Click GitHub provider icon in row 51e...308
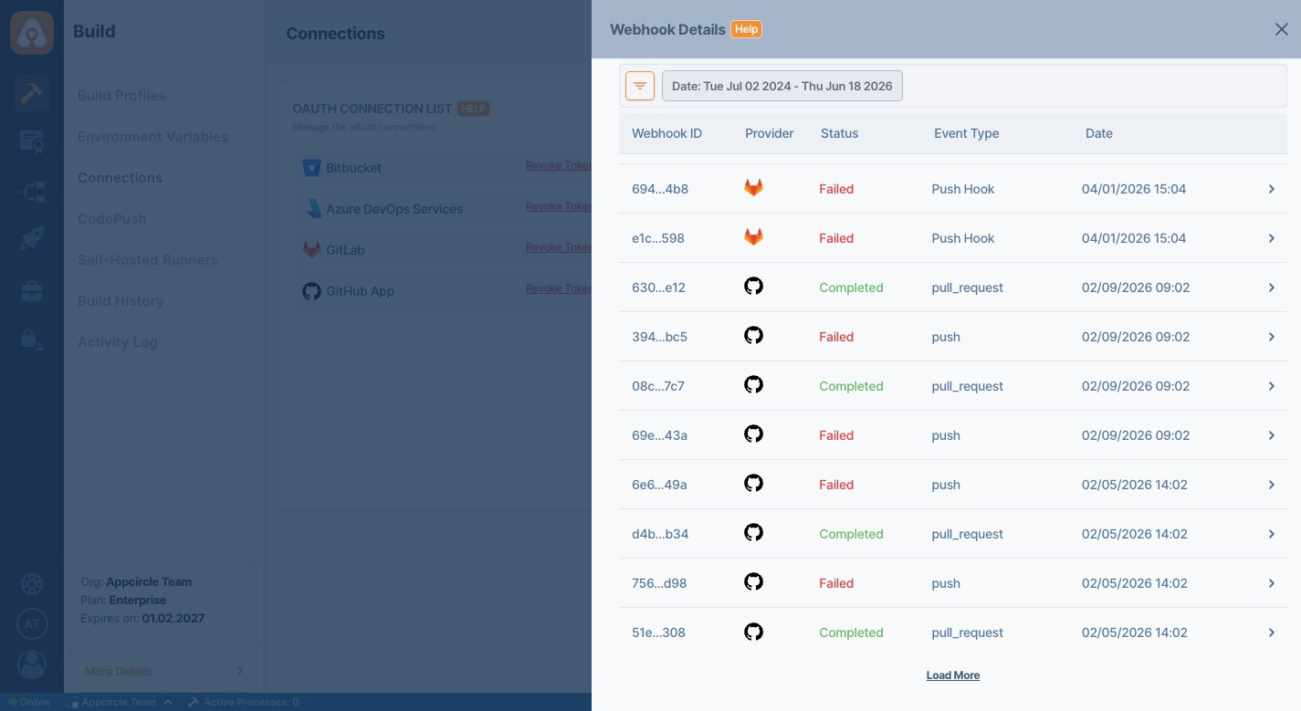This screenshot has width=1301, height=711. tap(753, 632)
